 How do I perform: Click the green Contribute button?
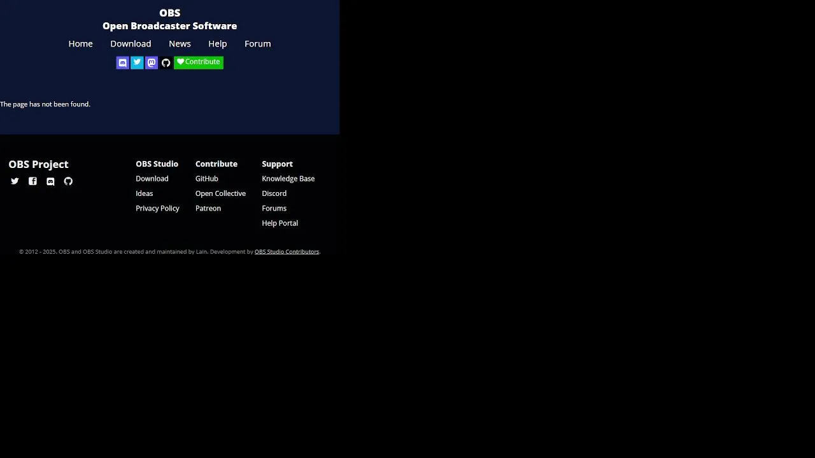[199, 62]
